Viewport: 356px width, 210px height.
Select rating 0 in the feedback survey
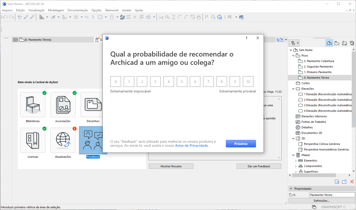(116, 82)
